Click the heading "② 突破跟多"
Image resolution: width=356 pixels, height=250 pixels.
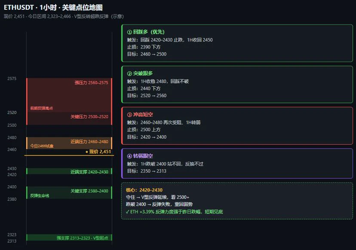[140, 73]
